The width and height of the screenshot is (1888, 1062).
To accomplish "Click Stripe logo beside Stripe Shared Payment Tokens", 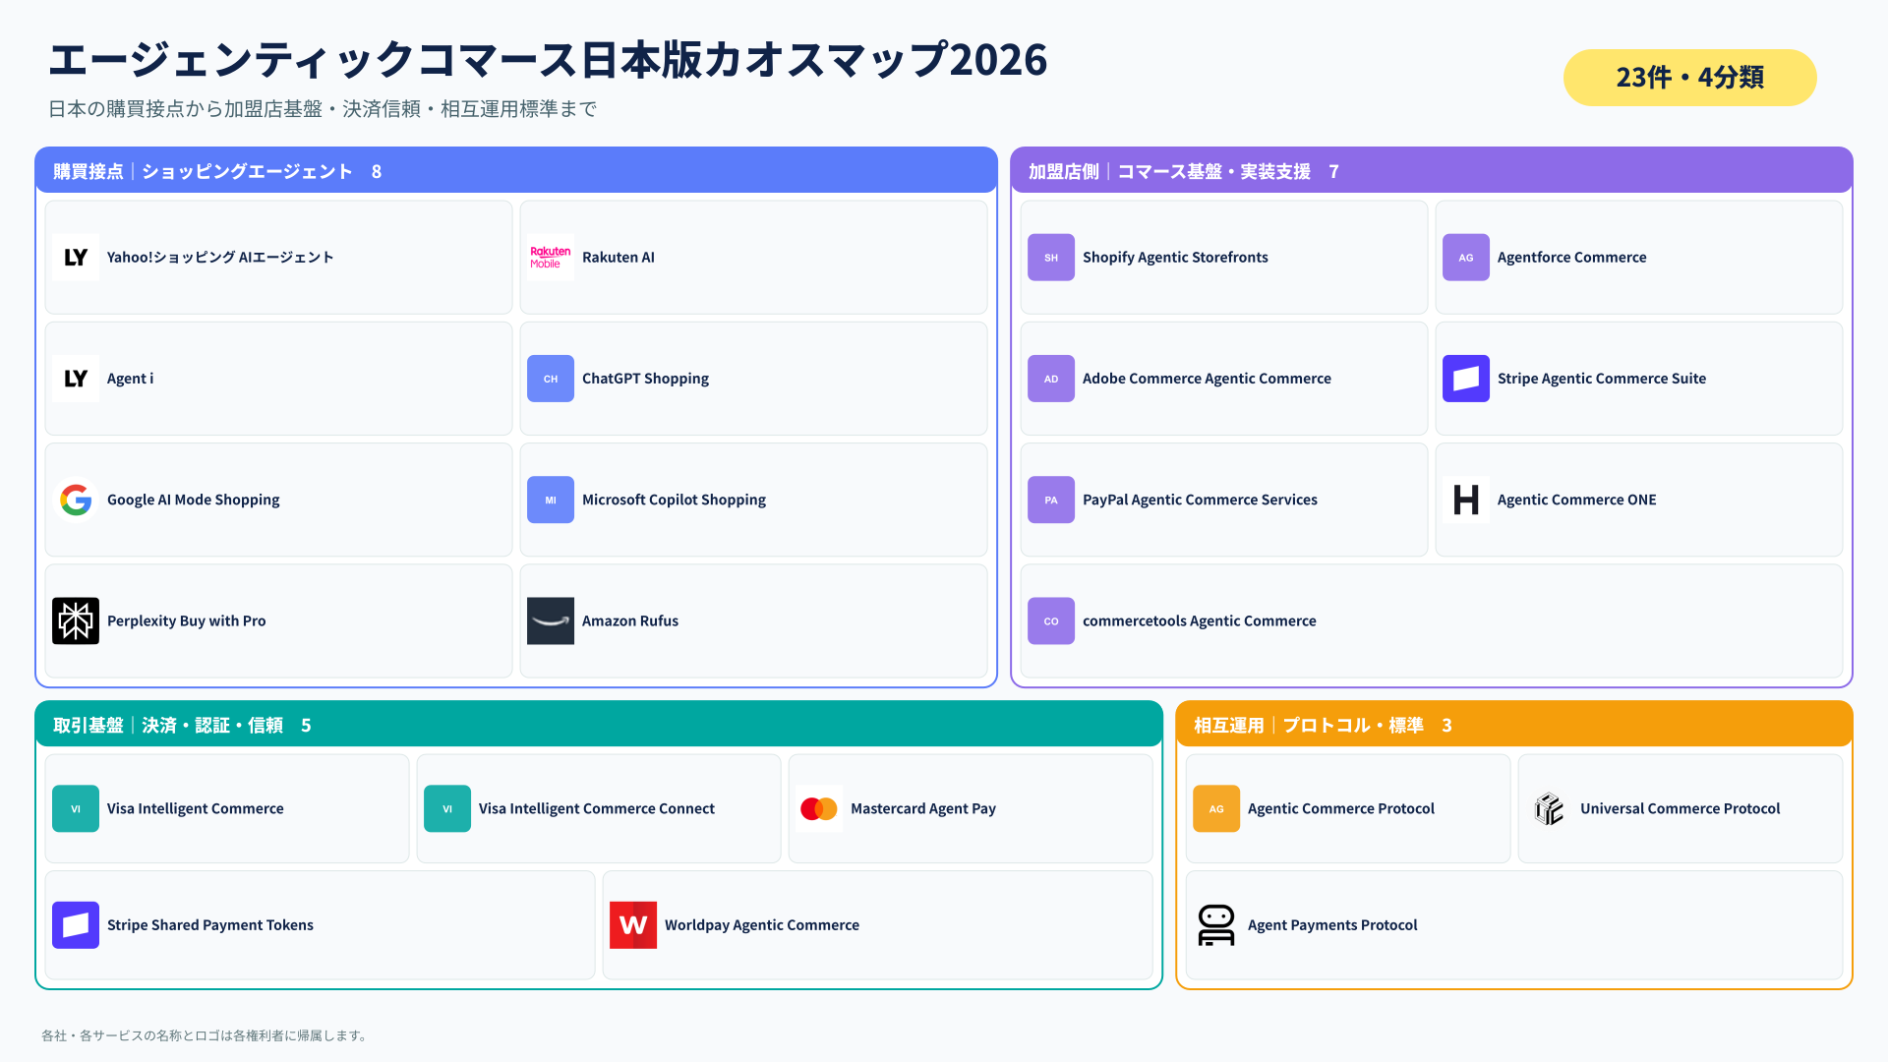I will pos(76,925).
